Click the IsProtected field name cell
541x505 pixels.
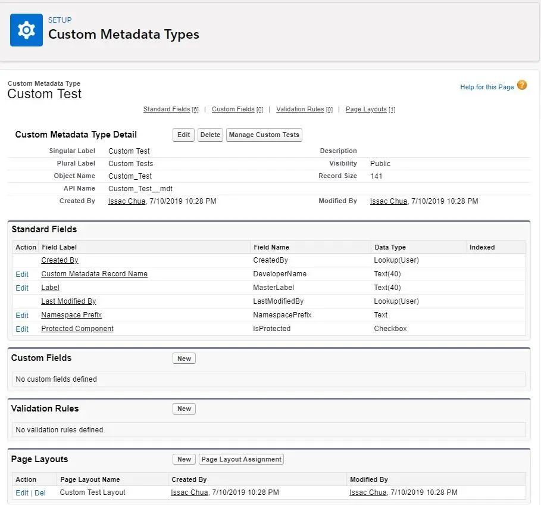point(272,329)
